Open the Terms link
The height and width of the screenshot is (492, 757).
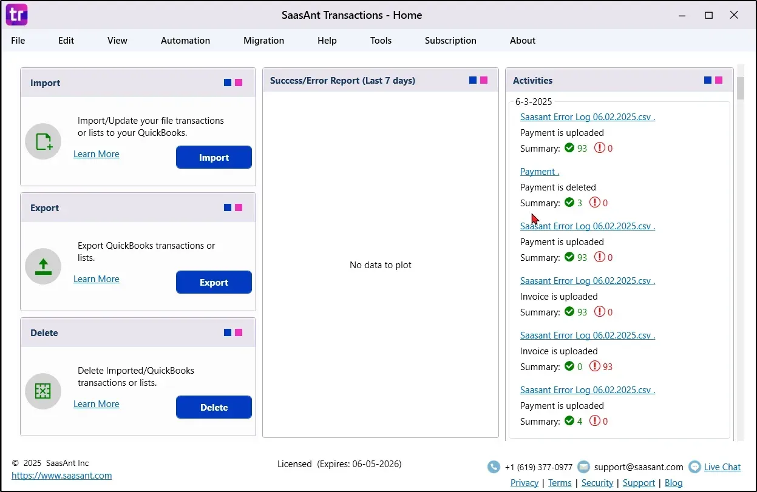pyautogui.click(x=560, y=483)
